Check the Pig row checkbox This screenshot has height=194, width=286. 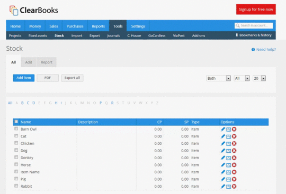(16, 178)
